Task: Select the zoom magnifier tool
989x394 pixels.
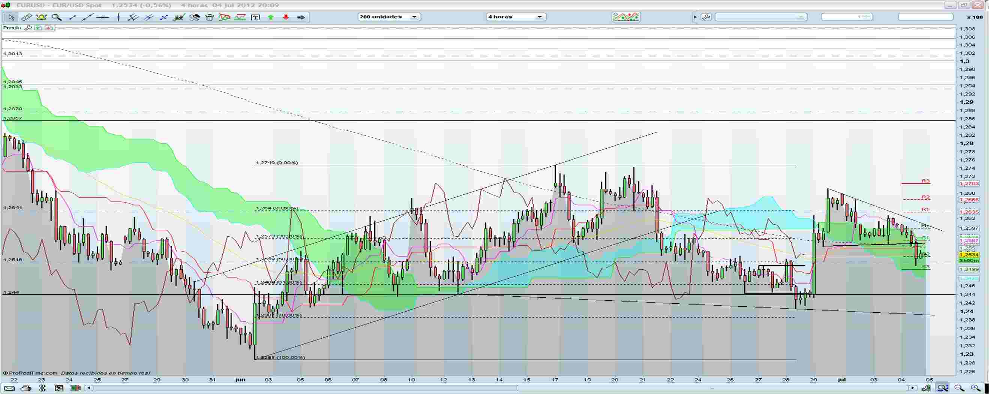Action: click(57, 17)
